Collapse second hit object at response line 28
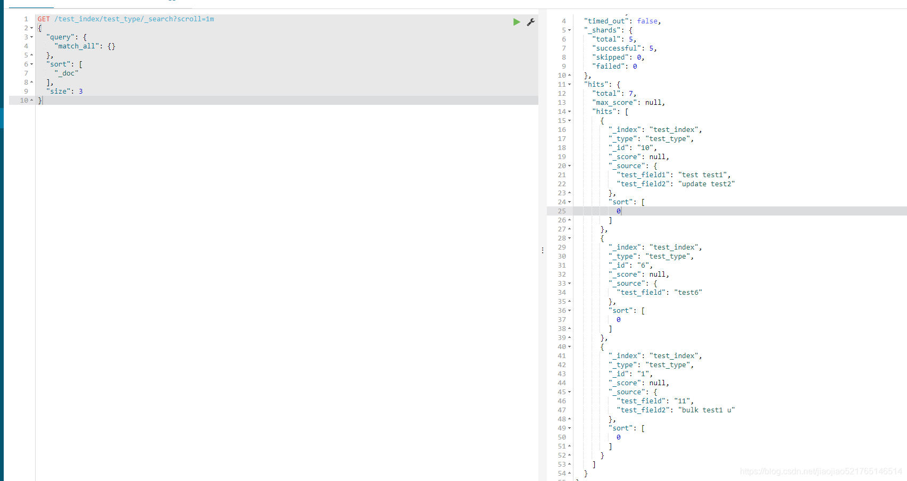Viewport: 907px width, 481px height. pyautogui.click(x=570, y=238)
